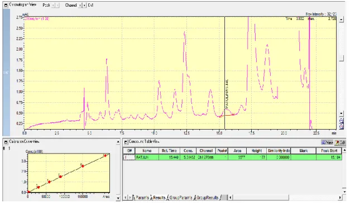The height and width of the screenshot is (203, 350).
Task: Select the PATULIN compound name cell
Action: [147, 157]
